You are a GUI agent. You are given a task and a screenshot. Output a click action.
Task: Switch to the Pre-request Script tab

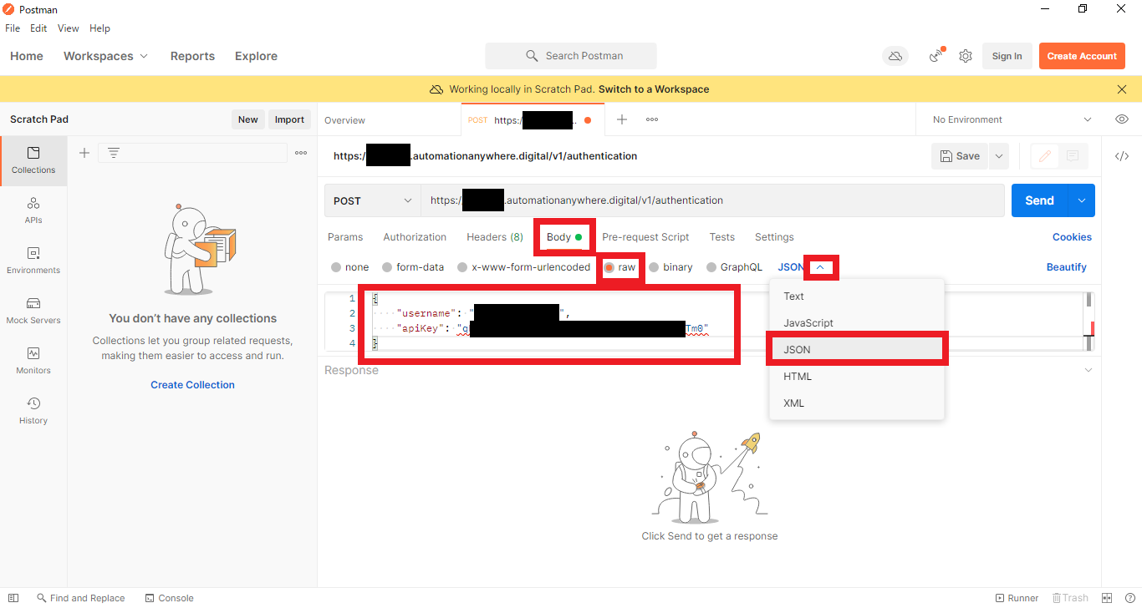point(645,237)
